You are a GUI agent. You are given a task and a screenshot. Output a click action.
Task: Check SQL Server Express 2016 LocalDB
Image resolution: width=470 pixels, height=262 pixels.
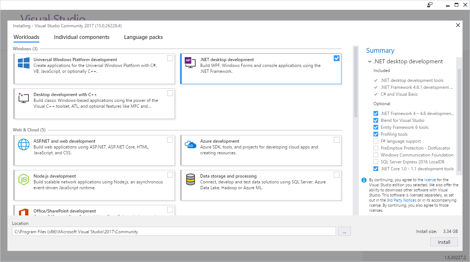point(376,162)
